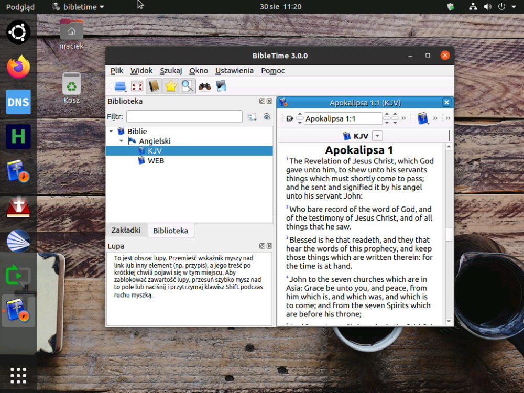Screen dimensions: 524x393
Task: Toggle the bookshelf panel brown book icon
Action: point(154,86)
